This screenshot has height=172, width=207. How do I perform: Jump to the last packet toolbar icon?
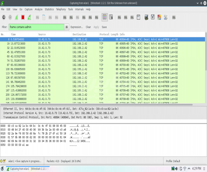[97, 17]
